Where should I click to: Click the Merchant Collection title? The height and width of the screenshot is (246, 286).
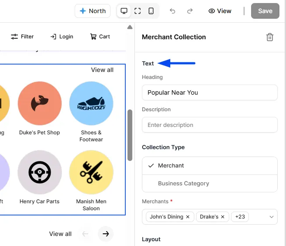click(x=174, y=37)
